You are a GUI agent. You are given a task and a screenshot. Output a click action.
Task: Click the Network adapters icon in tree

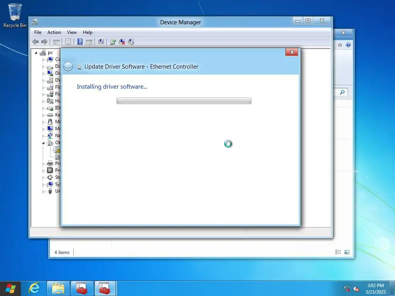(x=50, y=135)
